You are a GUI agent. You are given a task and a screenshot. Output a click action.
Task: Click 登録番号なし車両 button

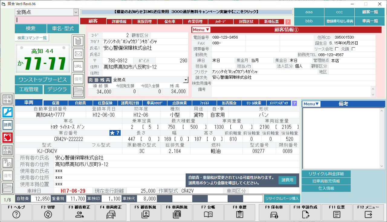[x=340, y=21]
